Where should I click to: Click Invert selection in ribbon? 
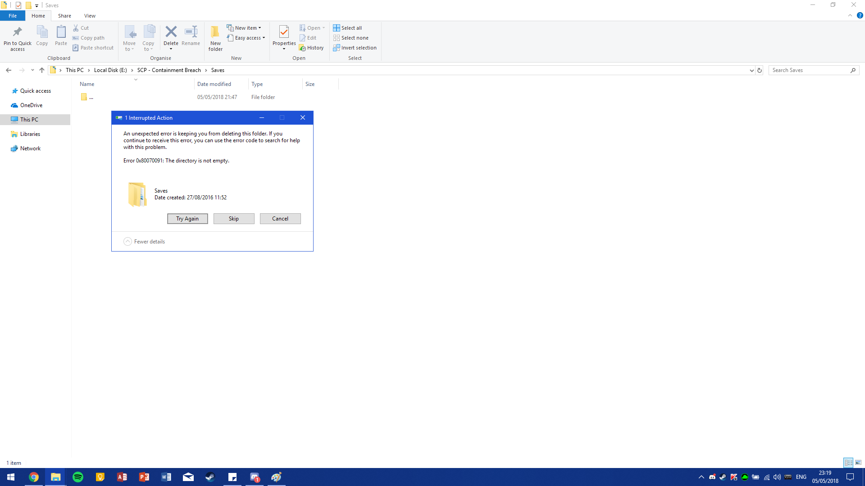pos(355,48)
